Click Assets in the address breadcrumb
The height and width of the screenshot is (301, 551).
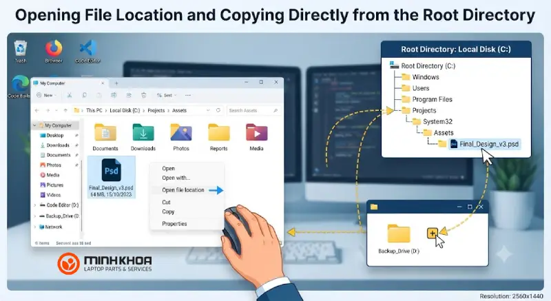coord(179,110)
